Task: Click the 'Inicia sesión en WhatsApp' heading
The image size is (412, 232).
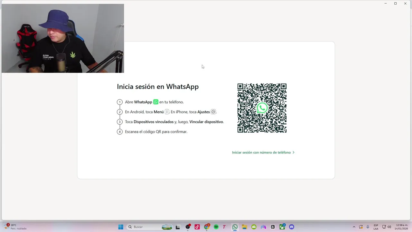Action: (158, 87)
